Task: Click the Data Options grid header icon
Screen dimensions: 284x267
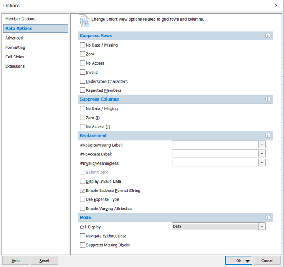Action: [83, 21]
